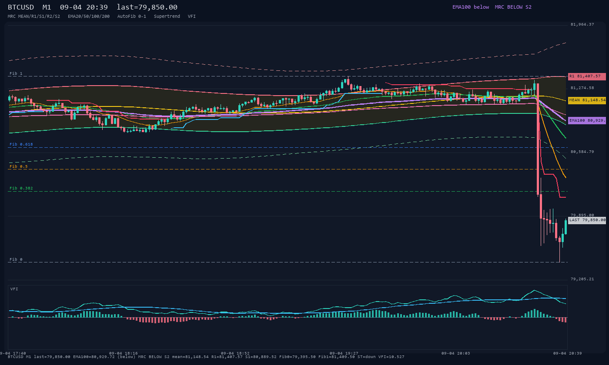Screen dimensions: 609x365
Task: Click the Fib 0 level label
Action: point(16,259)
